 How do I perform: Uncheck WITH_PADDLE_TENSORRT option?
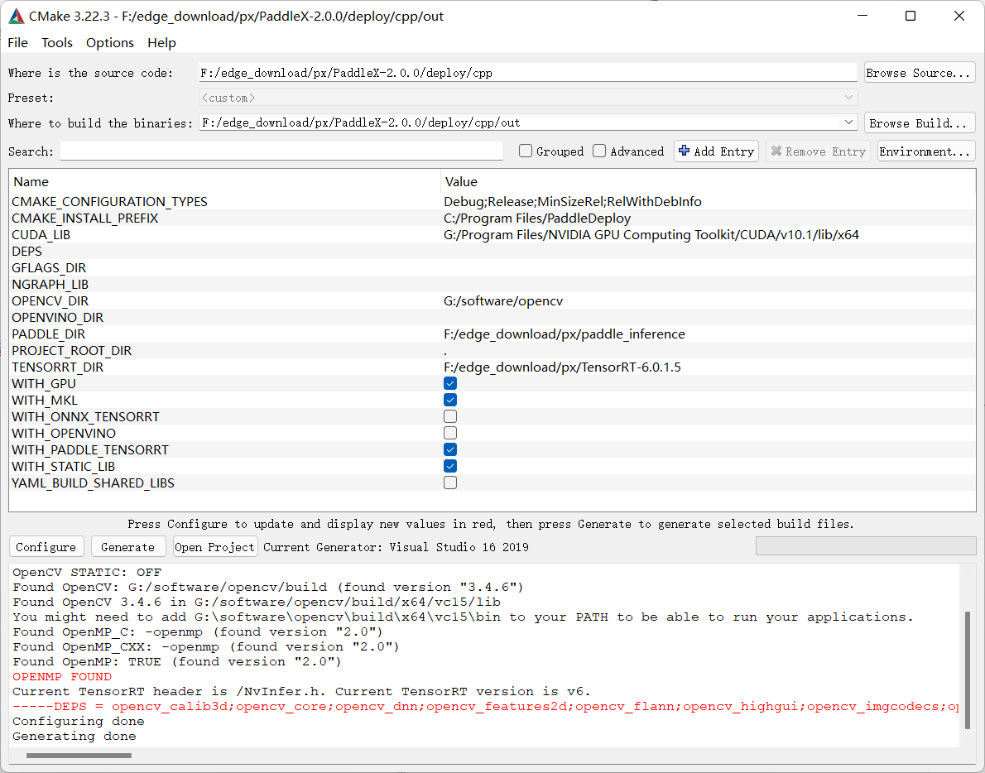pyautogui.click(x=449, y=449)
